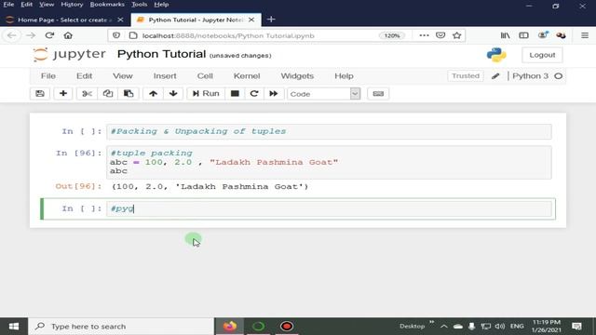This screenshot has width=596, height=335.
Task: Open the command palette keyboard icon
Action: [x=378, y=93]
